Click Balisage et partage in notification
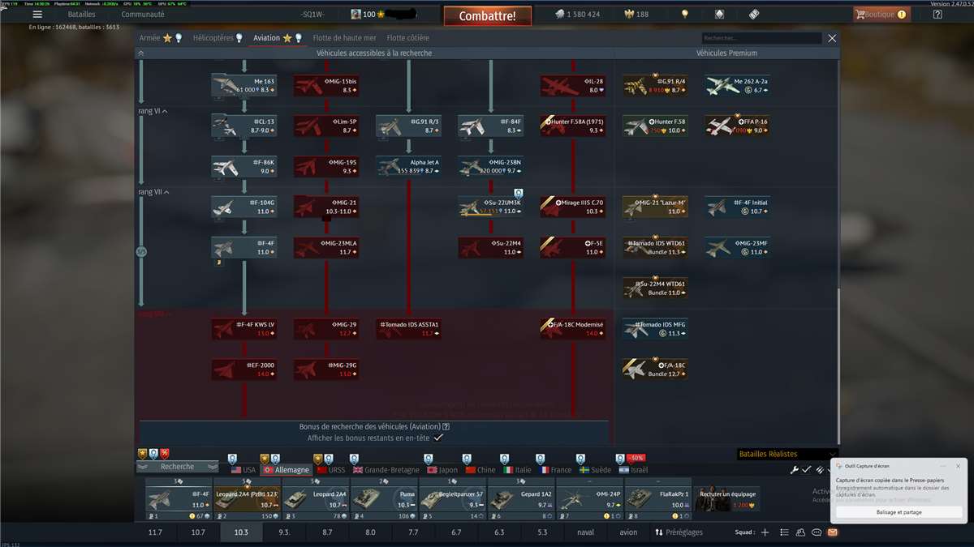Screen dimensions: 974x547 tap(899, 512)
